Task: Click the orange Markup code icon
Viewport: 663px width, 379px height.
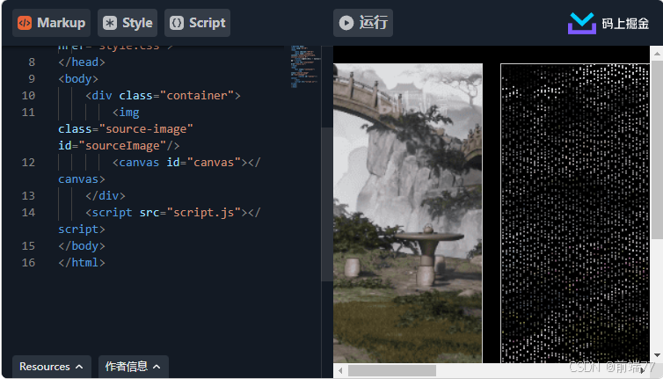Action: coord(25,23)
